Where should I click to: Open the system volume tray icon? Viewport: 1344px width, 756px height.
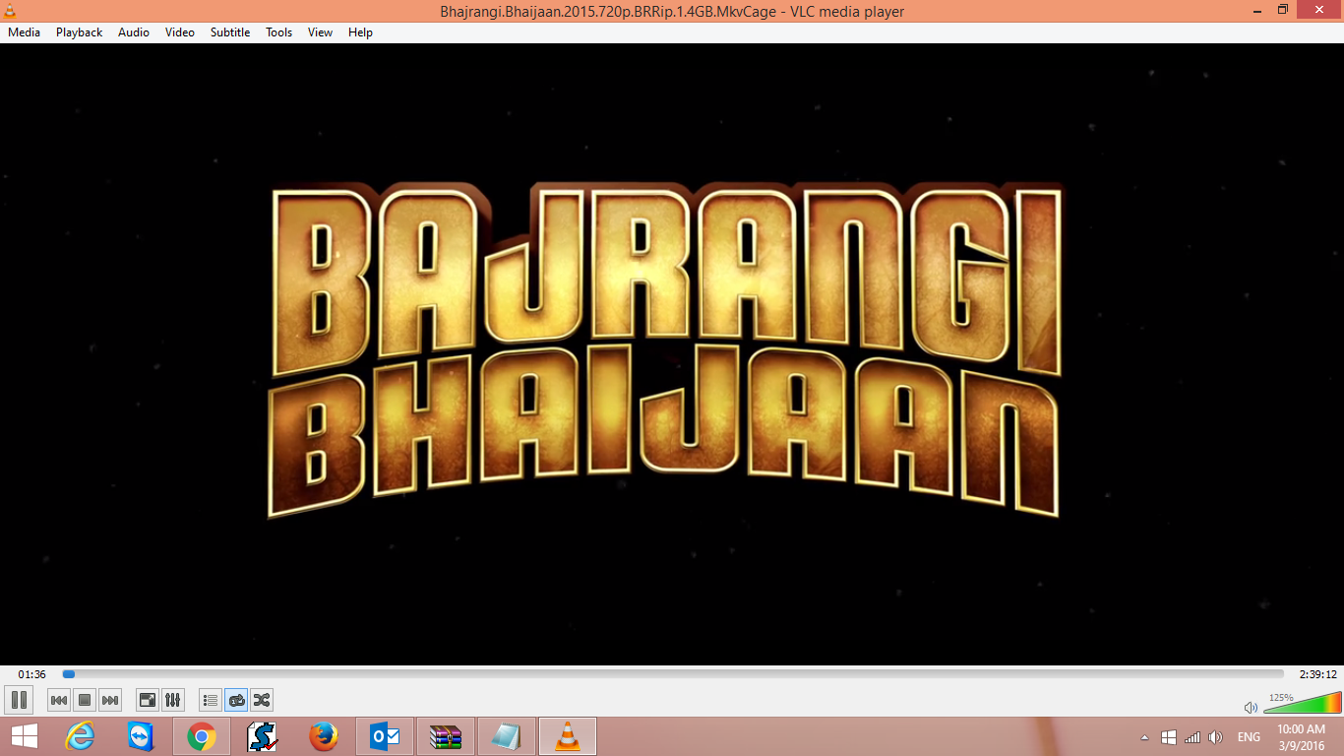[x=1216, y=737]
